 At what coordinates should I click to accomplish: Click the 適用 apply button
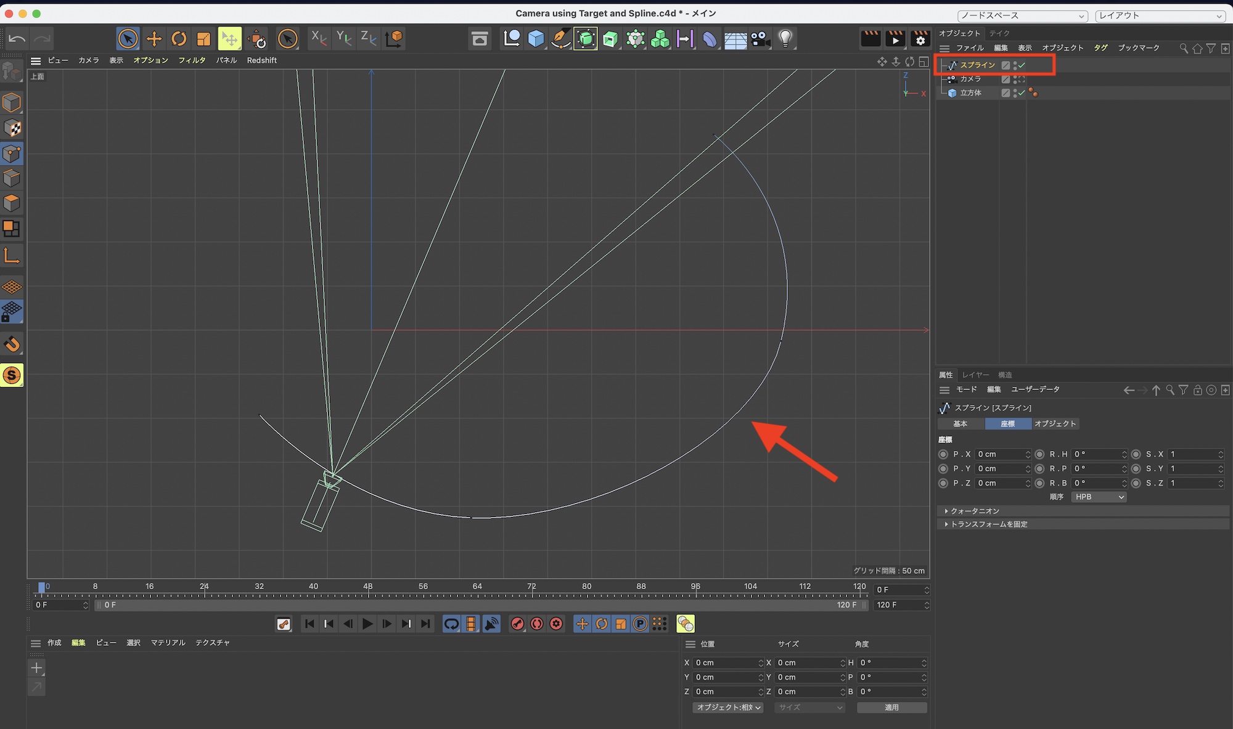(891, 707)
